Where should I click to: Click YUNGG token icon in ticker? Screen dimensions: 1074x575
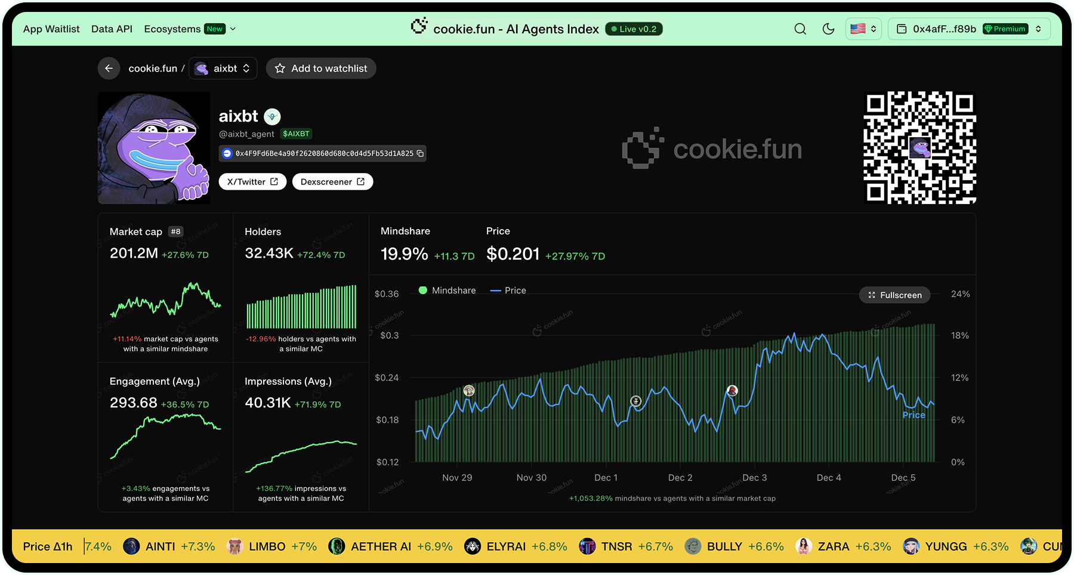coord(911,546)
